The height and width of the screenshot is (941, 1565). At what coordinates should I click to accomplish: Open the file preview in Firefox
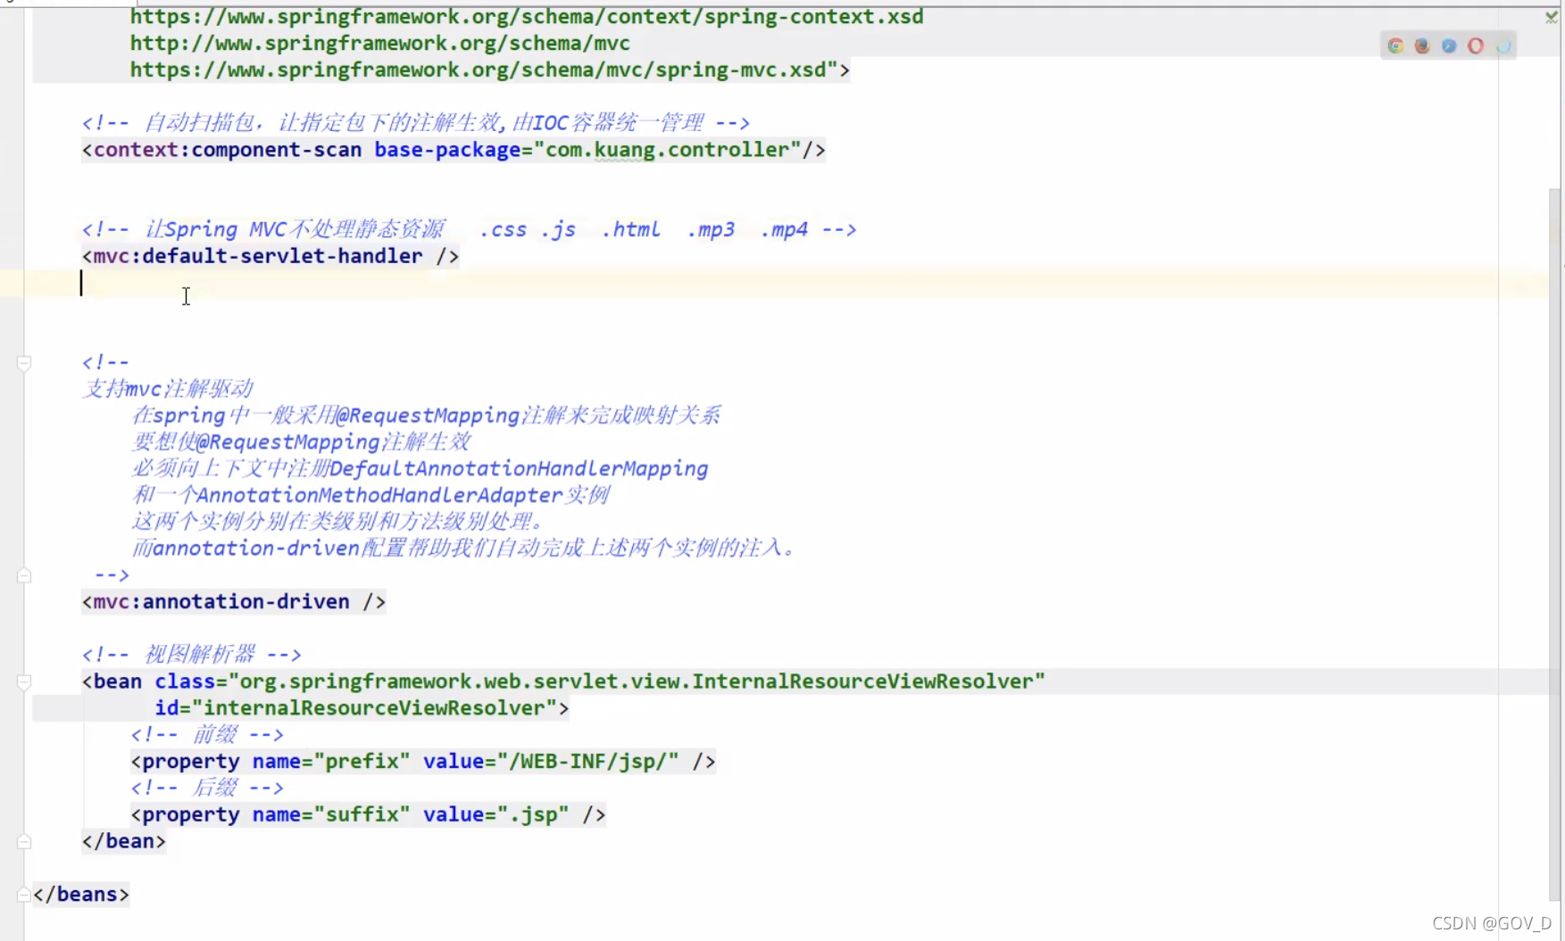coord(1422,45)
